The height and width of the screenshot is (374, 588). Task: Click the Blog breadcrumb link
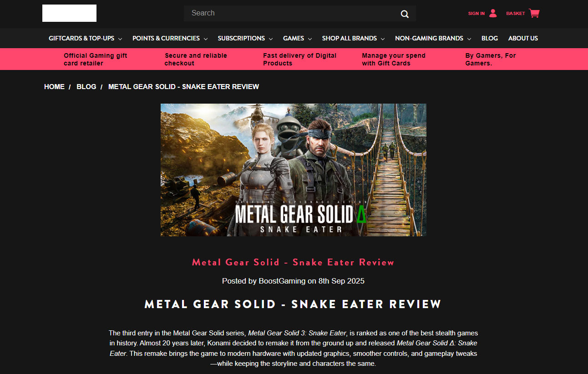pos(86,86)
